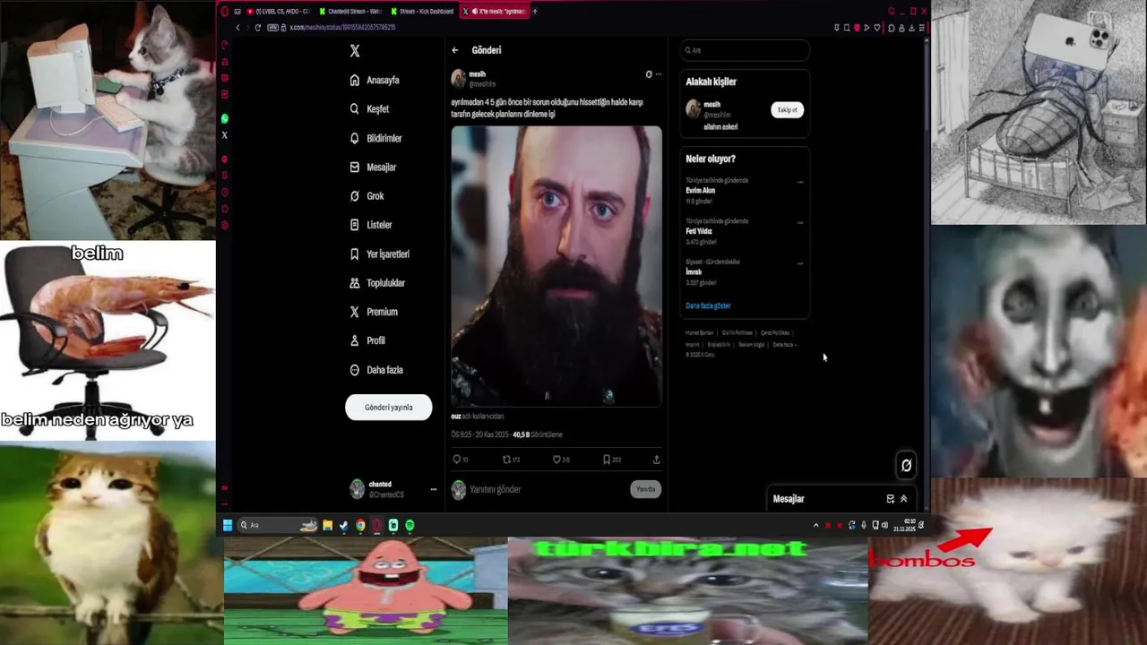Expand Daha fazla menu

coord(376,370)
